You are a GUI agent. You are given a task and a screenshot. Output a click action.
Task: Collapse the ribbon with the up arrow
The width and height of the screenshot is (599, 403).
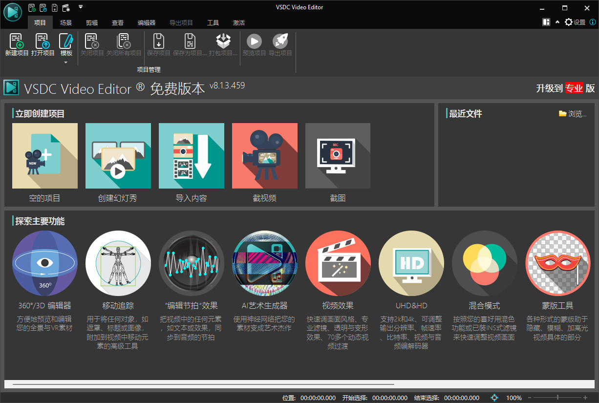pyautogui.click(x=557, y=22)
